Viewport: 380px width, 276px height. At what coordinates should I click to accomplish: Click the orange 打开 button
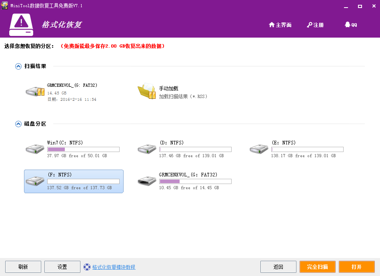point(357,267)
